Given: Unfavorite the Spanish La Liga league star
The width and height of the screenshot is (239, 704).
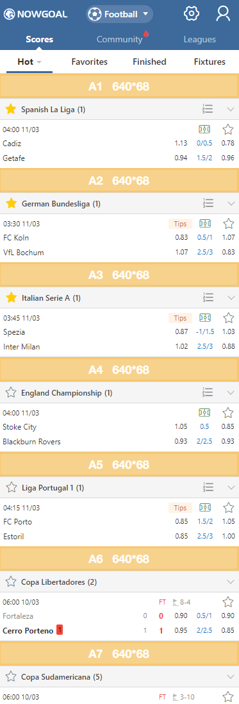Looking at the screenshot, I should click(x=11, y=109).
